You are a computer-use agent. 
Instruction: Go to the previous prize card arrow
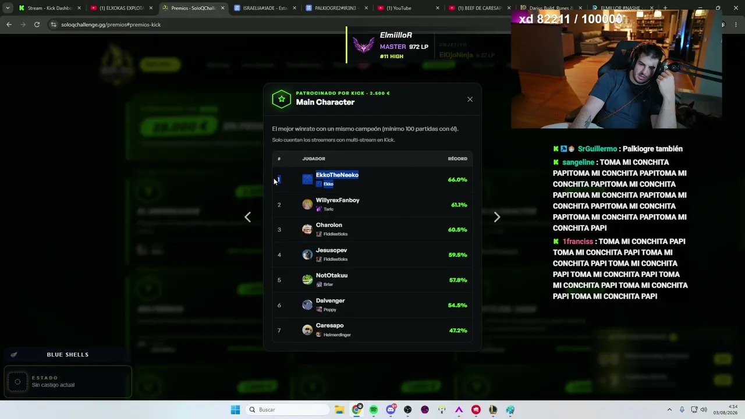click(248, 217)
